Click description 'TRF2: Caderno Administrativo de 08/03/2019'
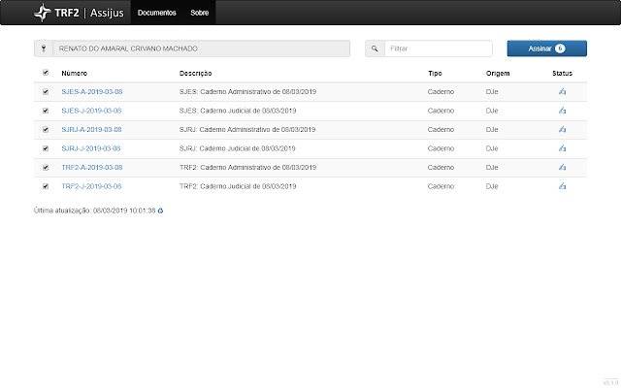 (x=248, y=168)
